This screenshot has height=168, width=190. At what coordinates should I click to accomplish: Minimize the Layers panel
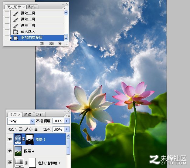pos(65,112)
